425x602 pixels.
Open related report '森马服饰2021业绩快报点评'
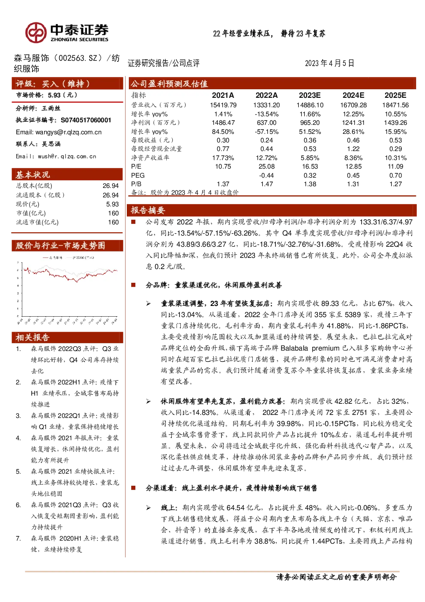point(75,483)
